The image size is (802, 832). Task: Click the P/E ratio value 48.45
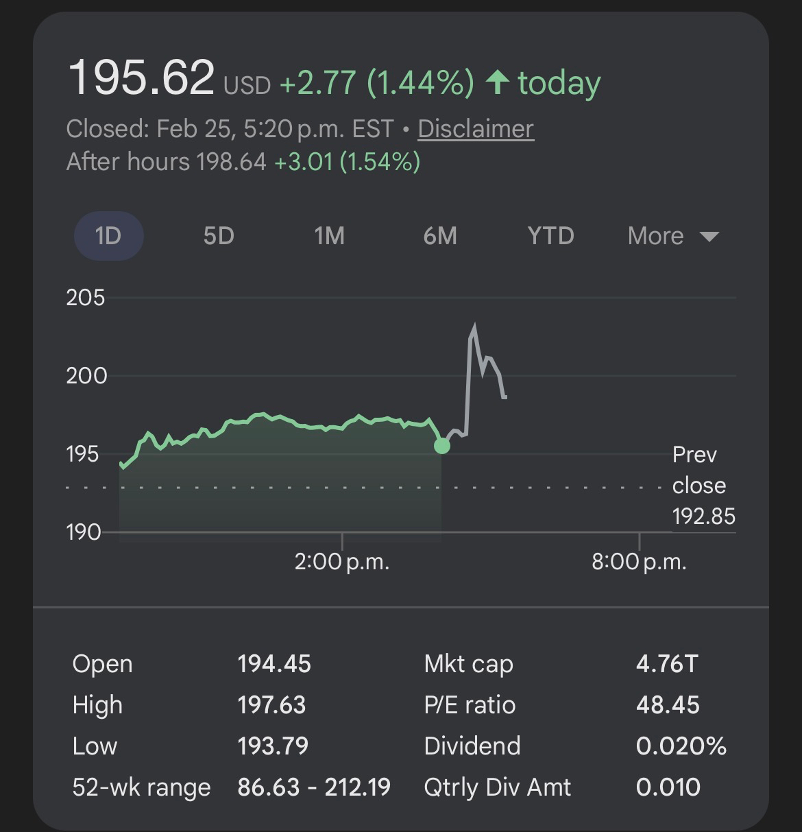click(668, 705)
